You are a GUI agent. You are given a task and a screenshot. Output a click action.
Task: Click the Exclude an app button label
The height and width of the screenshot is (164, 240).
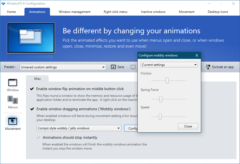(x=223, y=67)
